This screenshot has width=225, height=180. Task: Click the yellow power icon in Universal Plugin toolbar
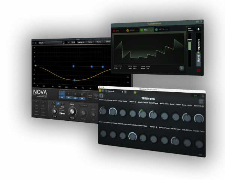tap(100, 91)
